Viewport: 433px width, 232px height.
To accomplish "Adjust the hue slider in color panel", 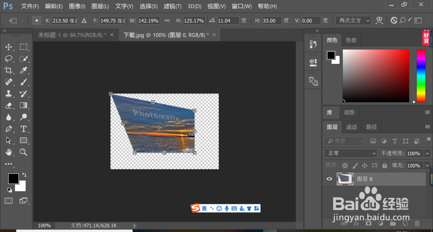I will click(421, 76).
